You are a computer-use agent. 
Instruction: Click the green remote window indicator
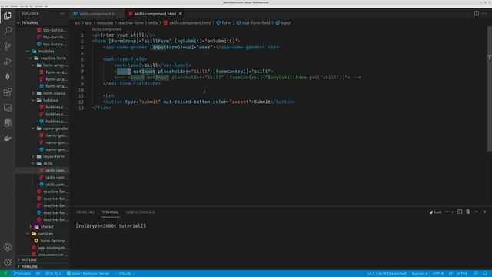pyautogui.click(x=5, y=274)
